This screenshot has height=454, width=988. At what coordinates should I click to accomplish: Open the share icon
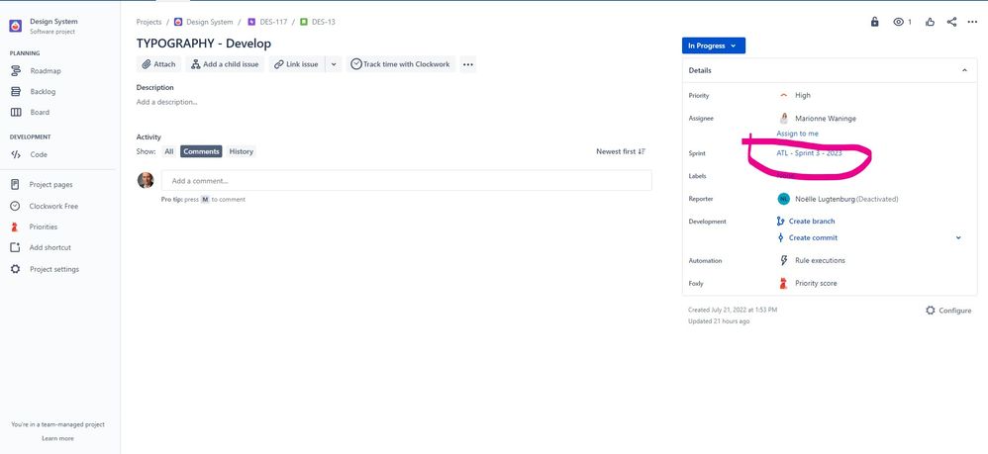(x=951, y=22)
